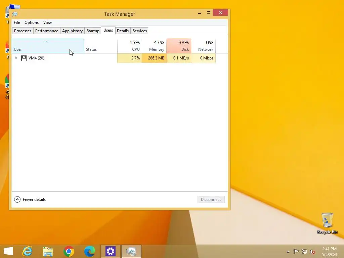Open the Options menu
The image size is (344, 258).
click(32, 23)
